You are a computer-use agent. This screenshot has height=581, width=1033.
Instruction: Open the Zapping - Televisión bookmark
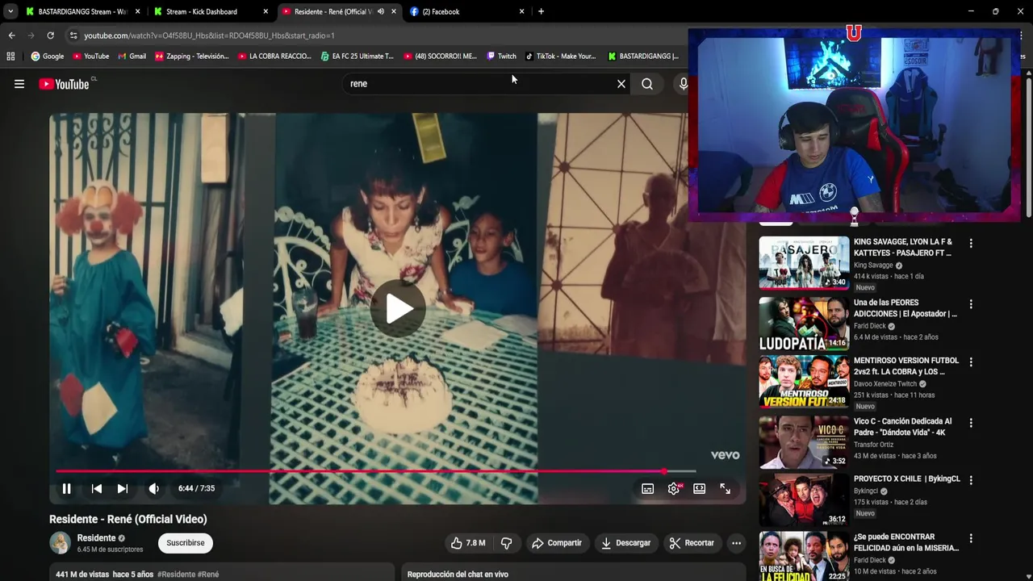click(x=192, y=56)
